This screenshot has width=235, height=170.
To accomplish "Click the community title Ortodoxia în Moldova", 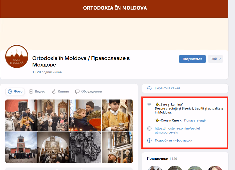I will (81, 61).
